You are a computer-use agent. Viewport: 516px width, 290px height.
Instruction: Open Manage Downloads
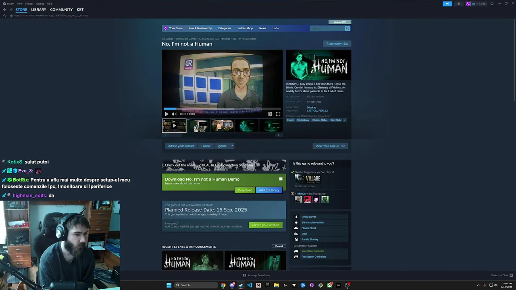[257, 275]
